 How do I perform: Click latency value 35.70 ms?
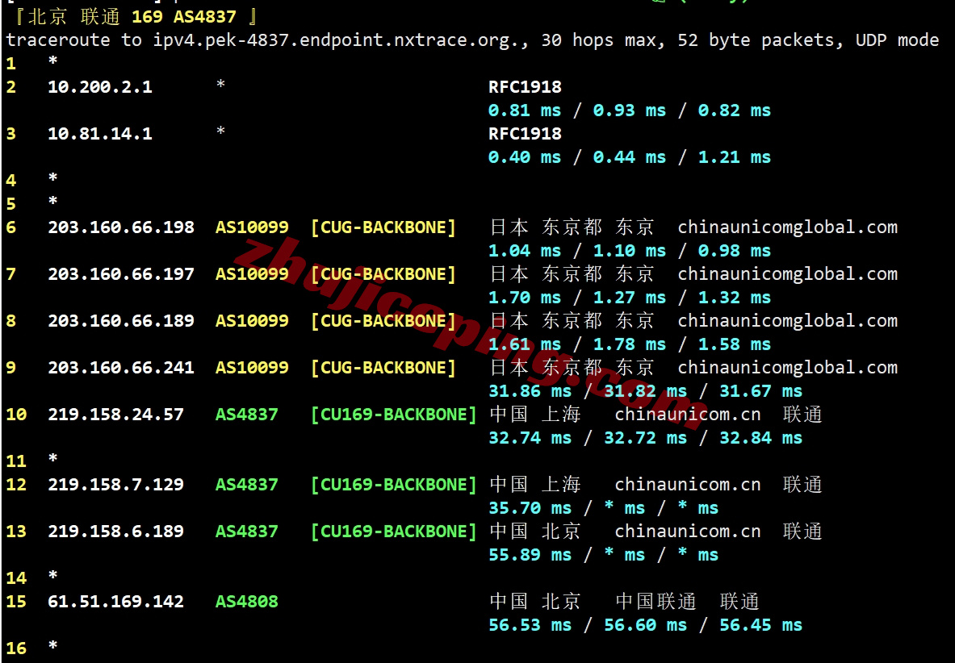click(530, 508)
